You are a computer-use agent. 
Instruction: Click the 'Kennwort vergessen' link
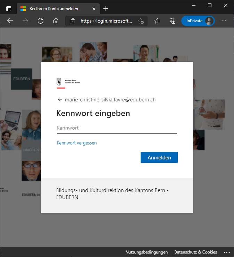77,143
